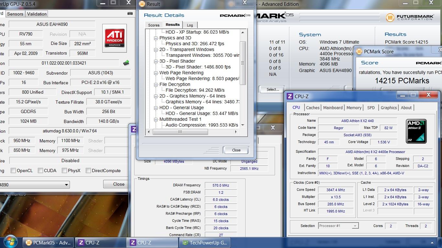This screenshot has width=442, height=248.
Task: Collapse 2D - Transparent Windows node
Action: click(156, 49)
